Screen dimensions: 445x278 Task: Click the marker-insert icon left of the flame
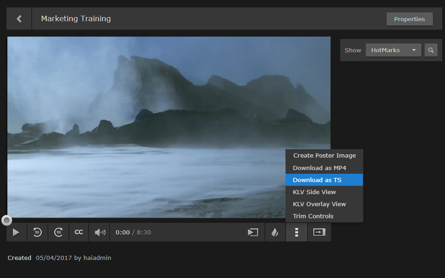(x=253, y=232)
